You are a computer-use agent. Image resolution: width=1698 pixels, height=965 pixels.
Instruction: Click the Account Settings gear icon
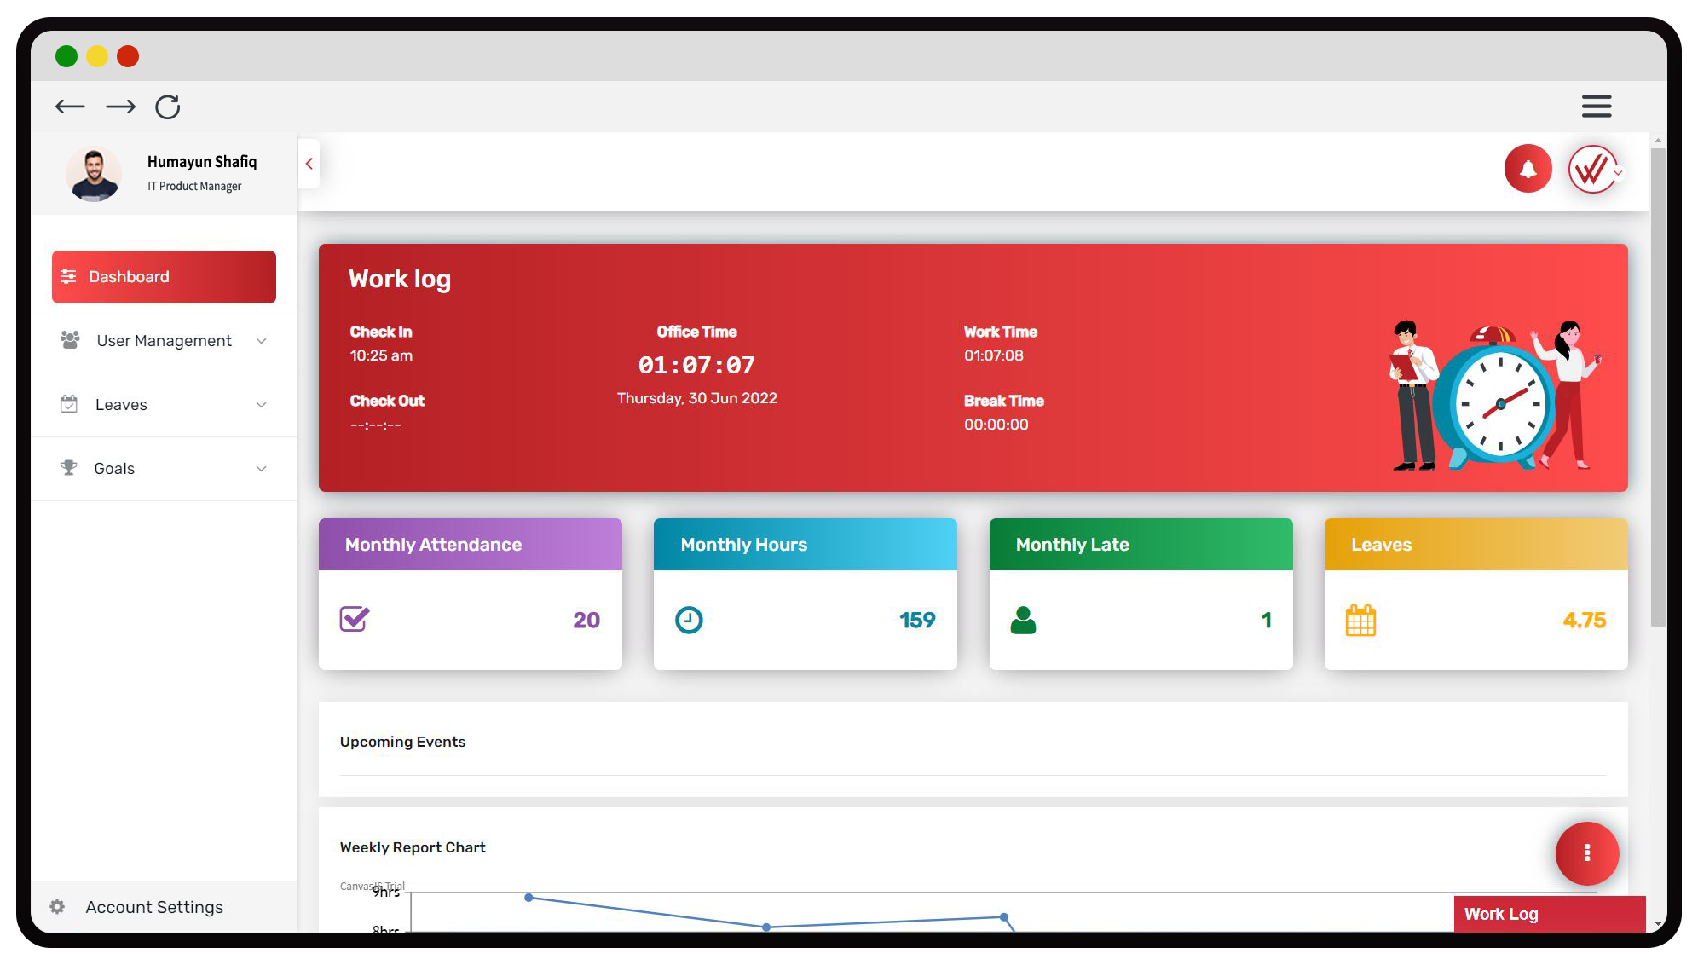(x=57, y=907)
